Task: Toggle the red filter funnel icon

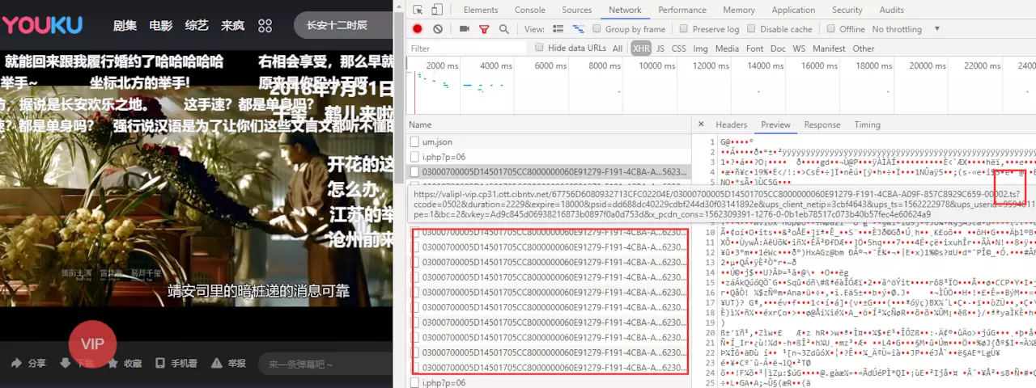Action: point(484,29)
